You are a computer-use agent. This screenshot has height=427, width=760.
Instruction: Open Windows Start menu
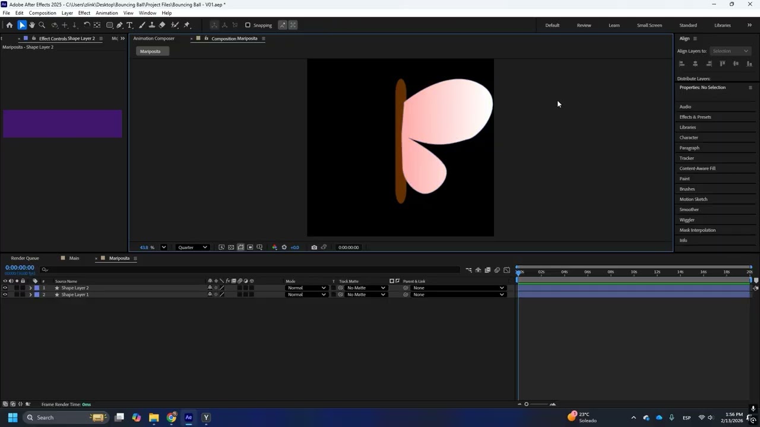12,418
